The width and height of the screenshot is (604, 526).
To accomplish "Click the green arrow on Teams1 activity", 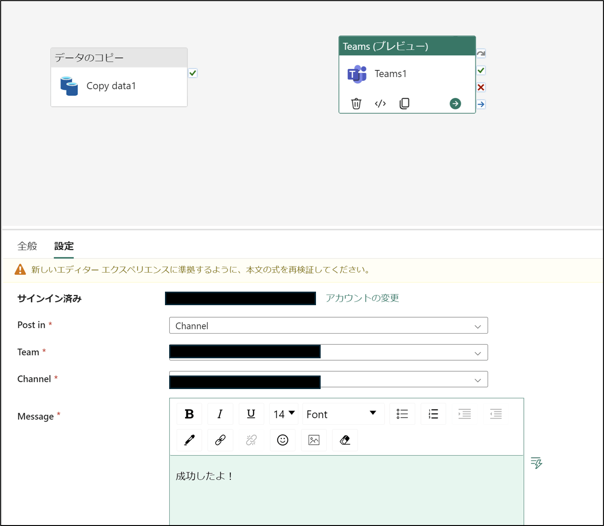I will tap(455, 103).
